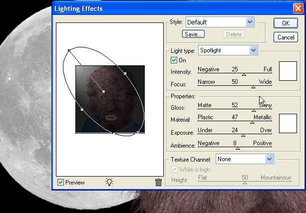Click the Intensity slider handle
The width and height of the screenshot is (306, 213).
(x=244, y=74)
